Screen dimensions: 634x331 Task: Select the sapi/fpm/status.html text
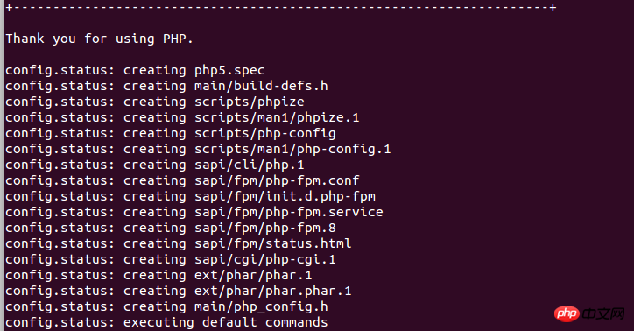[273, 243]
